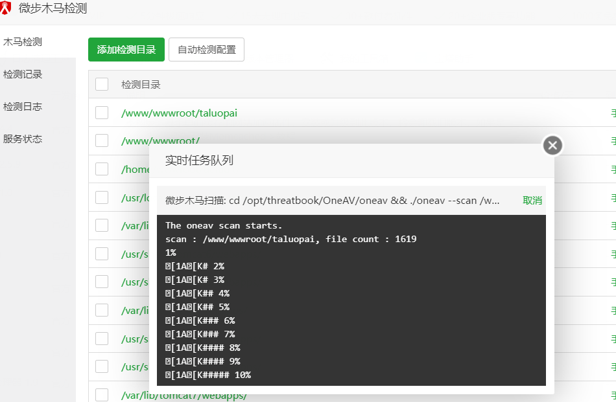This screenshot has height=402, width=616.
Task: Click the 3% progress log line
Action: pyautogui.click(x=195, y=280)
